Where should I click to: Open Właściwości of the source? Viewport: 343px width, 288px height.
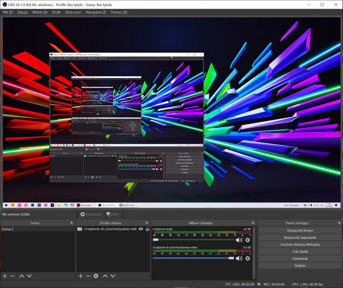[x=91, y=214]
